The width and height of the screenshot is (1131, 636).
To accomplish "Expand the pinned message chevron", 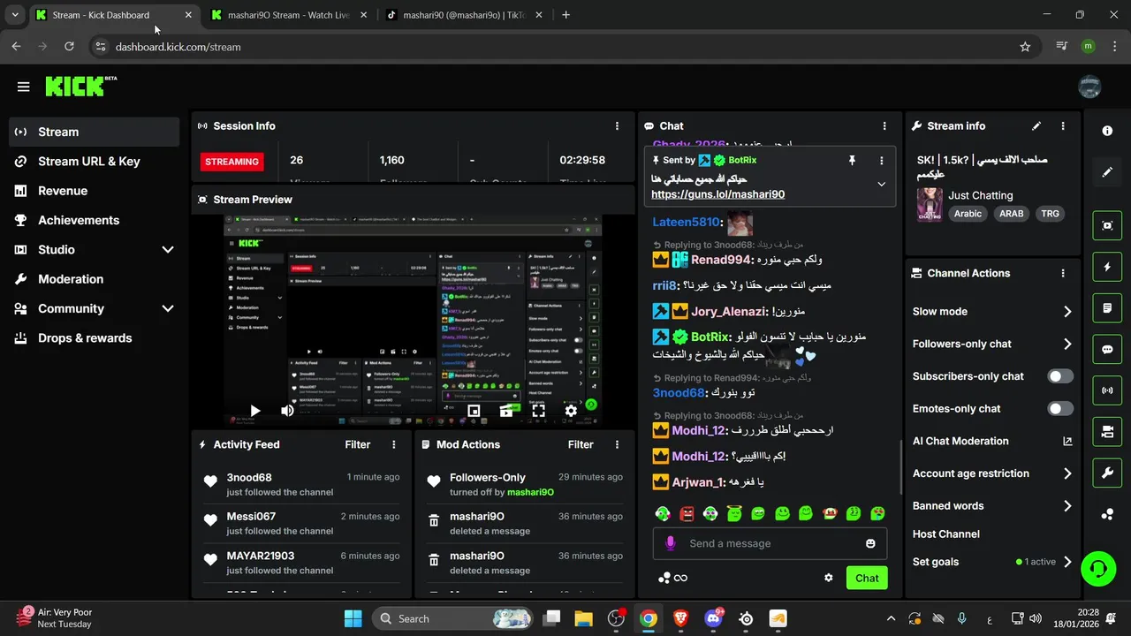I will coord(881,185).
